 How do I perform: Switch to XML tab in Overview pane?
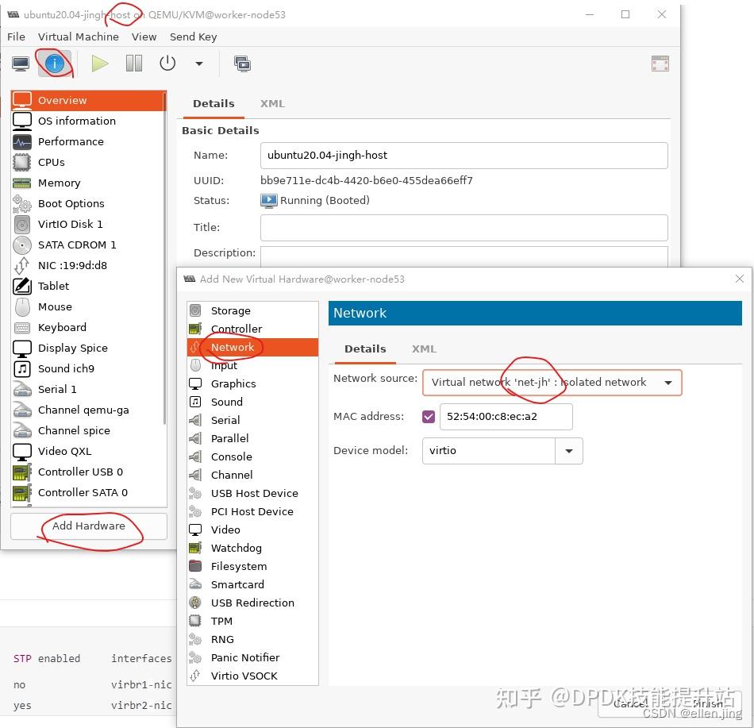point(272,104)
